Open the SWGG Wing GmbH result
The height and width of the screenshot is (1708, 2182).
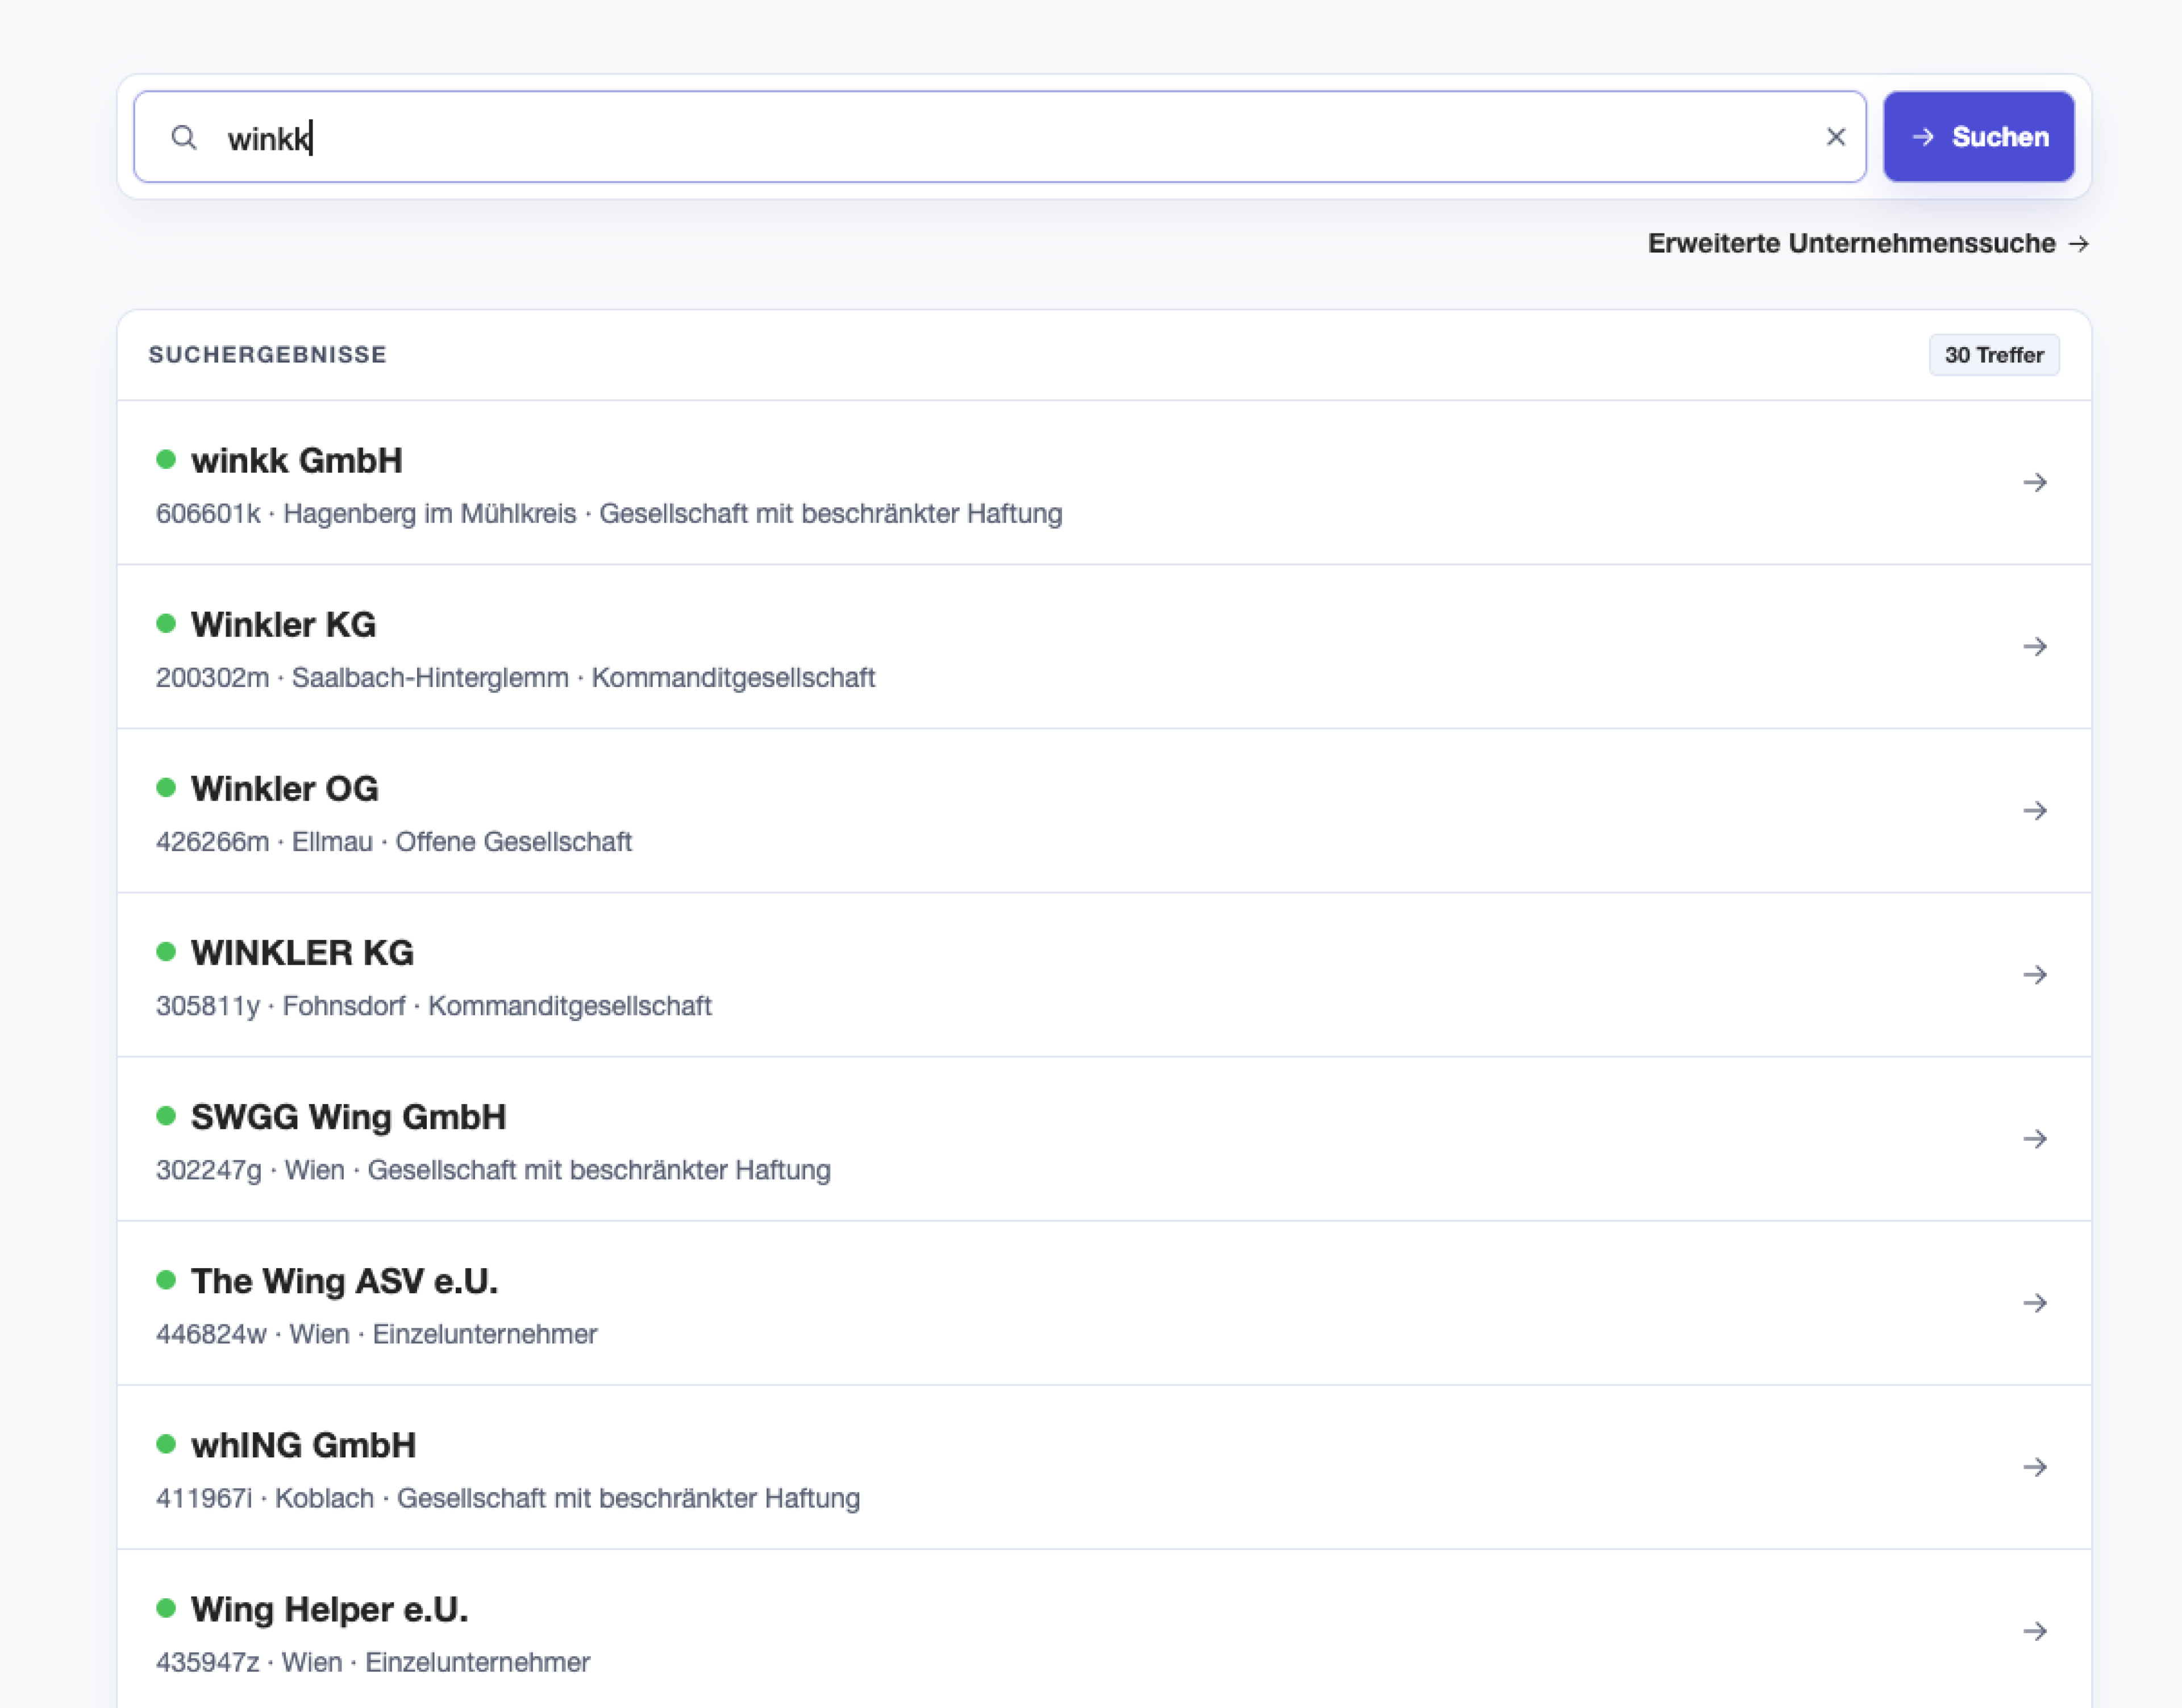pyautogui.click(x=1104, y=1139)
